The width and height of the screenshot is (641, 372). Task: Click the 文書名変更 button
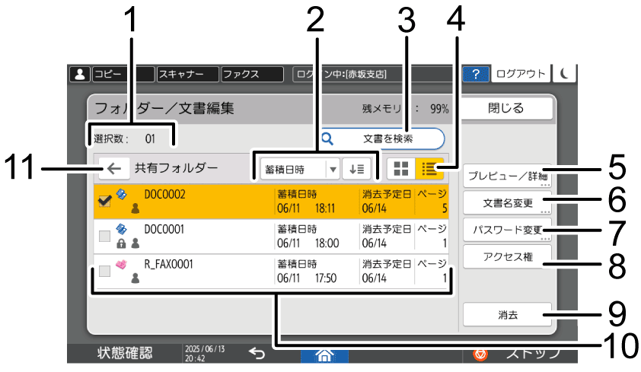[x=507, y=203]
